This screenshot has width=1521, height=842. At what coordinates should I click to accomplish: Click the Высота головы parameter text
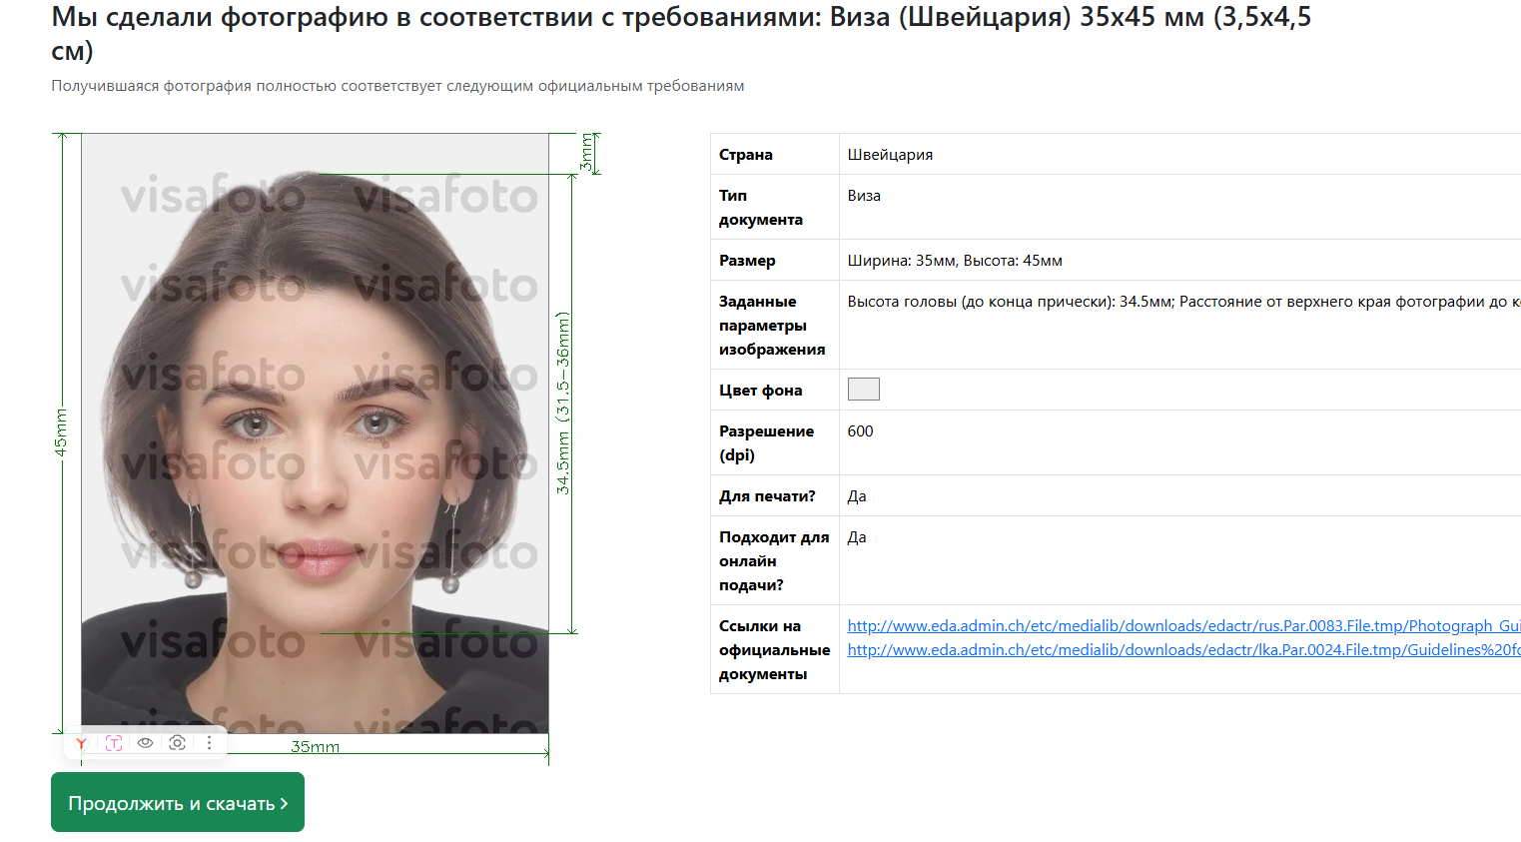coord(1183,302)
